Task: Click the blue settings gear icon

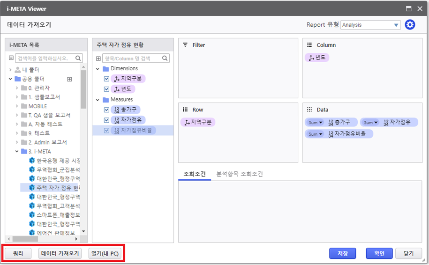Action: pyautogui.click(x=410, y=25)
